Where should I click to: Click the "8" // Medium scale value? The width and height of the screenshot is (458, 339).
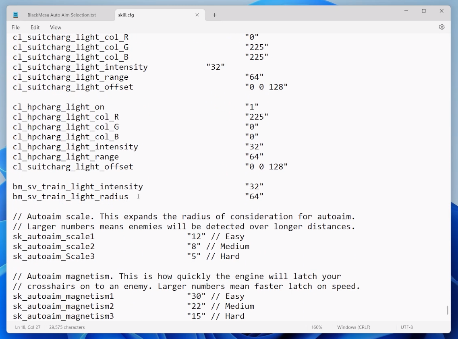click(218, 246)
